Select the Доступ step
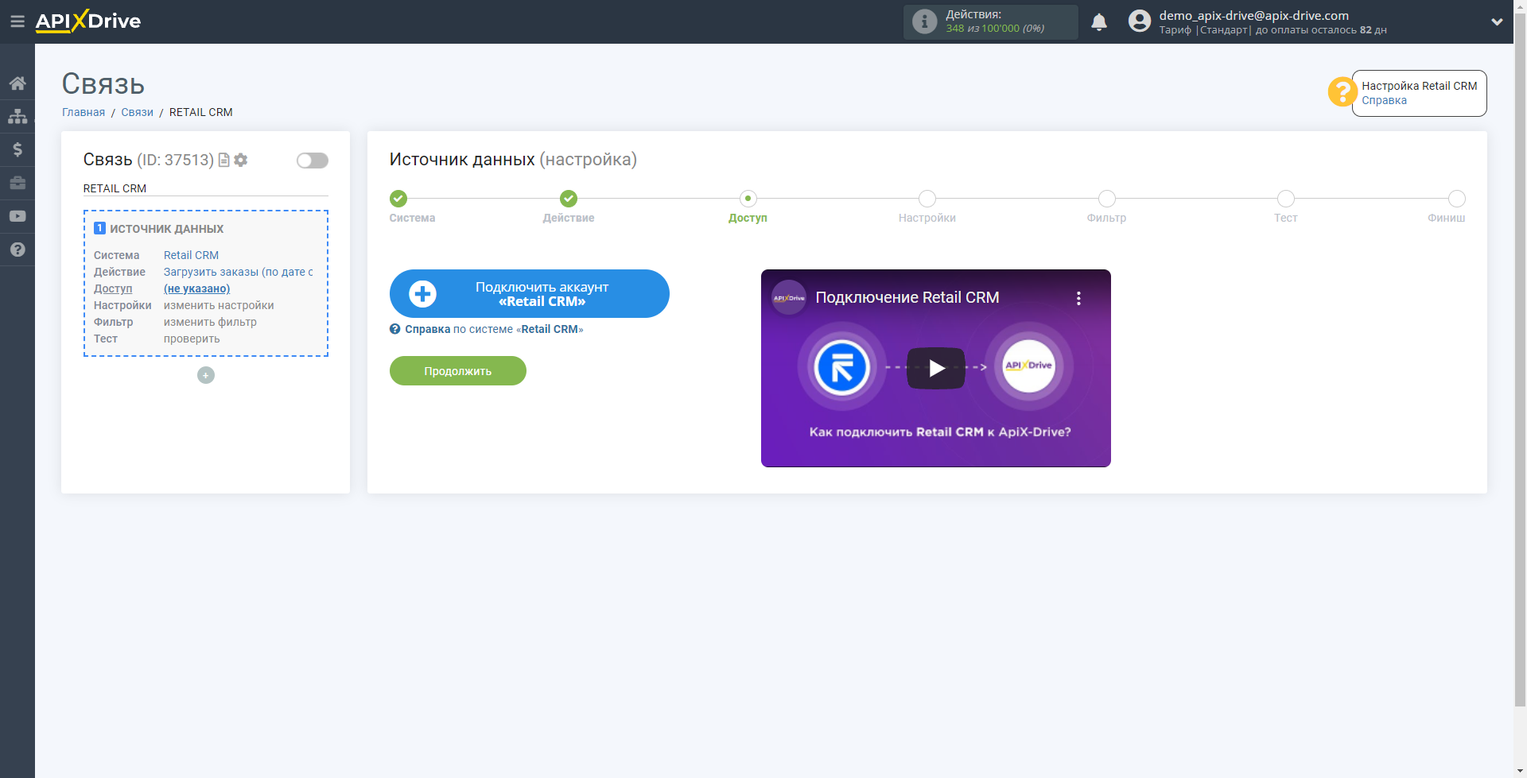 pos(748,199)
